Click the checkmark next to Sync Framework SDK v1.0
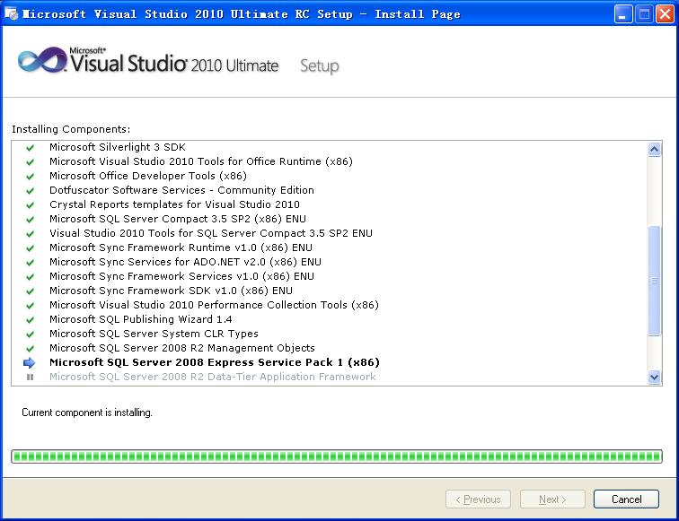This screenshot has width=679, height=521. (x=30, y=291)
